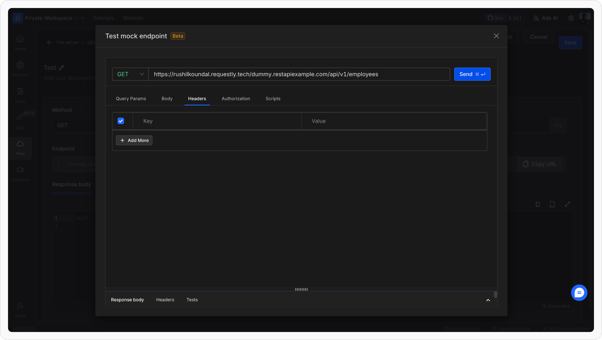The height and width of the screenshot is (340, 602).
Task: Click the header Key input field
Action: pos(217,121)
